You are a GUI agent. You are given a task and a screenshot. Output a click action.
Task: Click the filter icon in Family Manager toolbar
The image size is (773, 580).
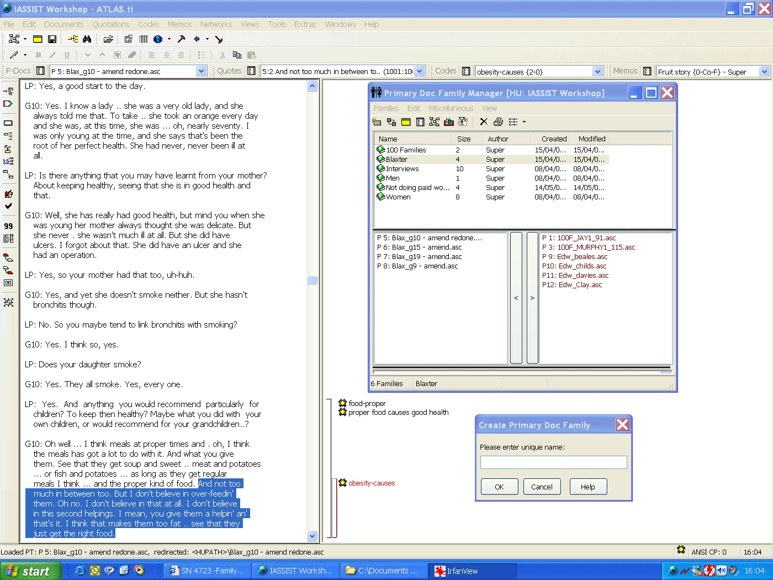tap(463, 122)
